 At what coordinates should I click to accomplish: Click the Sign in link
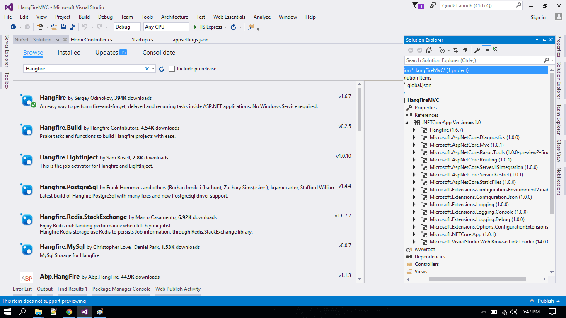tap(538, 17)
